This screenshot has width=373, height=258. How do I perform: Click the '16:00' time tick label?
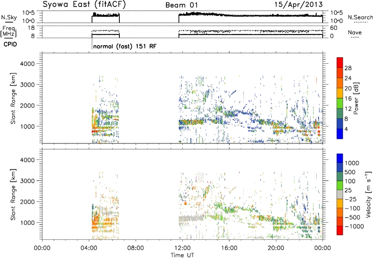[x=229, y=248]
